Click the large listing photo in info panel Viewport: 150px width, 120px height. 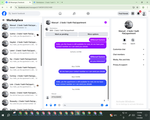[x=129, y=25]
